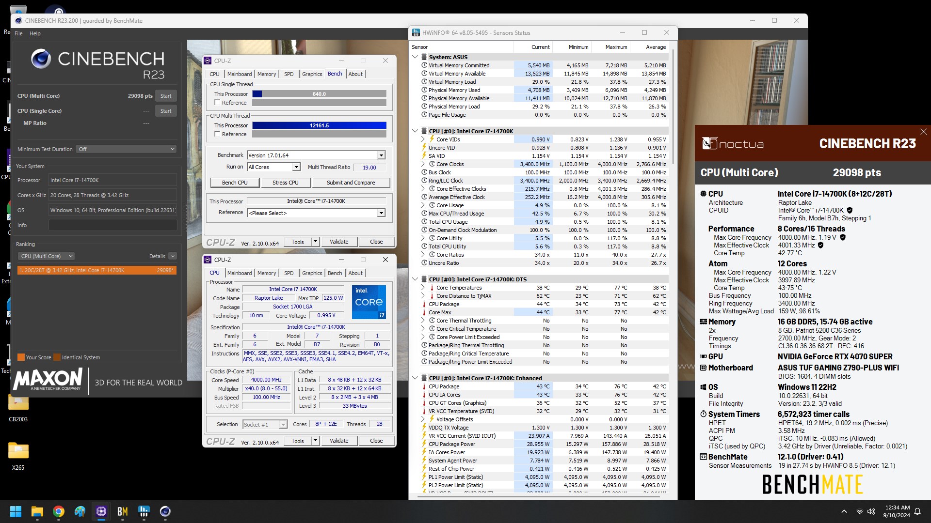The height and width of the screenshot is (523, 931).
Task: Open the CPU (Multi Core) ranking dropdown
Action: click(46, 256)
